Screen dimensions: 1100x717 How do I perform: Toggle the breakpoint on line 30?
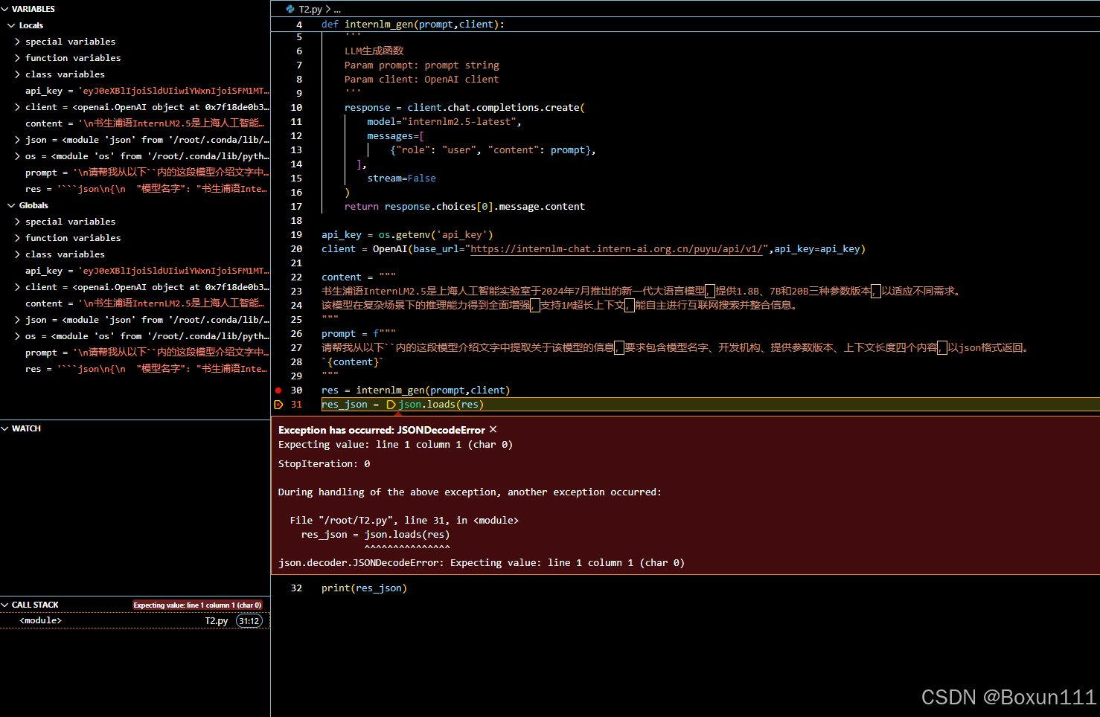[278, 390]
